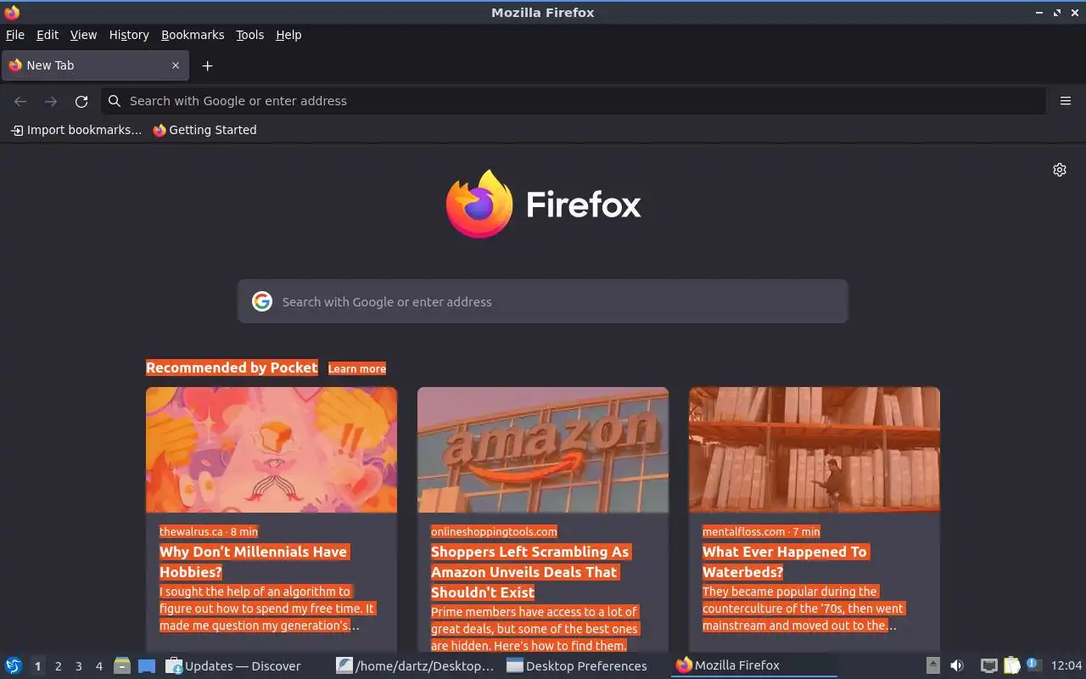Click the 'They became popular' excerpt
Image resolution: width=1086 pixels, height=679 pixels.
[803, 609]
